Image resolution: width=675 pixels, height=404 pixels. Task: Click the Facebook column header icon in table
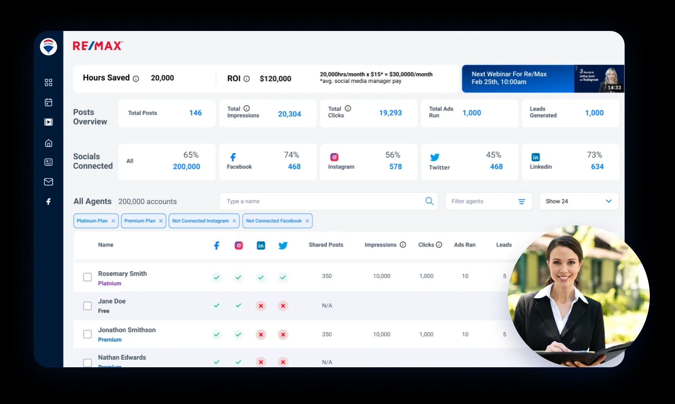217,245
